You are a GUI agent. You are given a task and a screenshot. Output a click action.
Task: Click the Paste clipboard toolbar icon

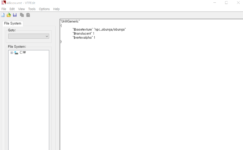(28, 15)
